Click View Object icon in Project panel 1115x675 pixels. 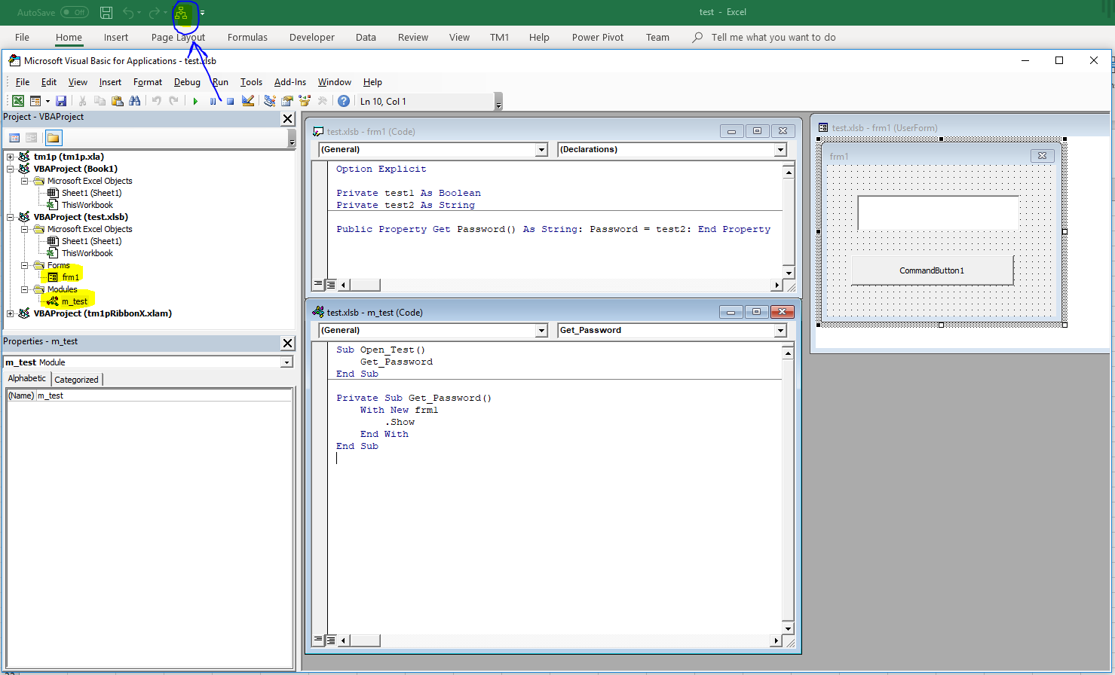click(32, 138)
